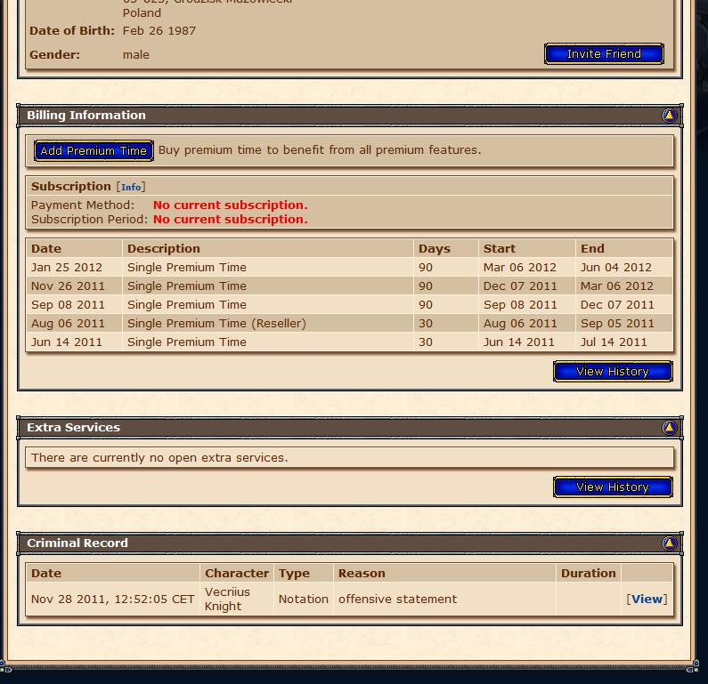Click the Poland country text

coord(142,13)
